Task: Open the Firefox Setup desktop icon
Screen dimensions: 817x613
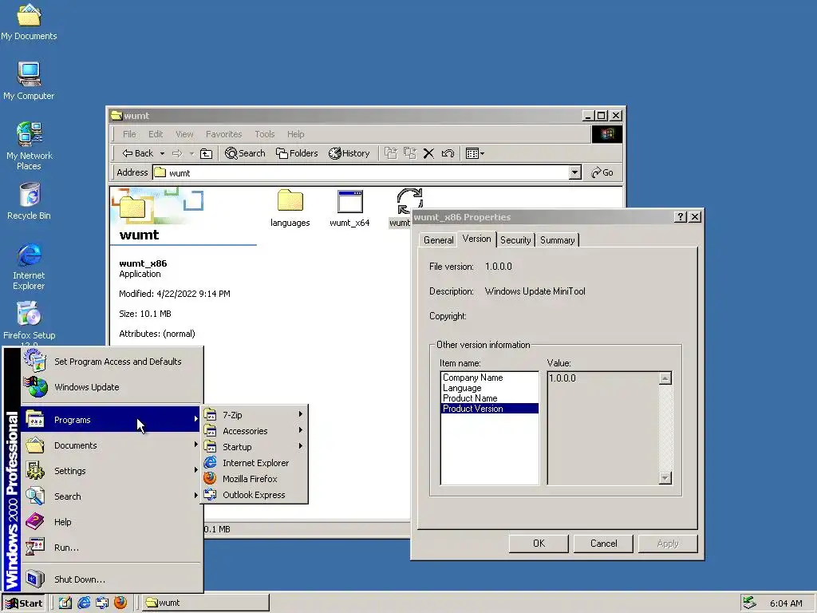Action: tap(29, 322)
